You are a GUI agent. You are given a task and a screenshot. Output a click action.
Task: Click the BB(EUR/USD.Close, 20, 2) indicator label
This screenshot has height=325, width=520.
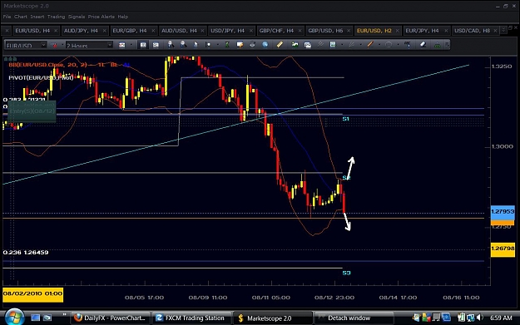click(x=47, y=65)
